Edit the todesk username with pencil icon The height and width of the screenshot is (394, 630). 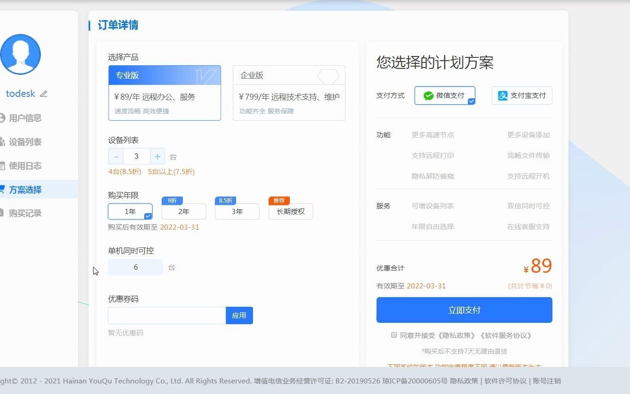44,94
